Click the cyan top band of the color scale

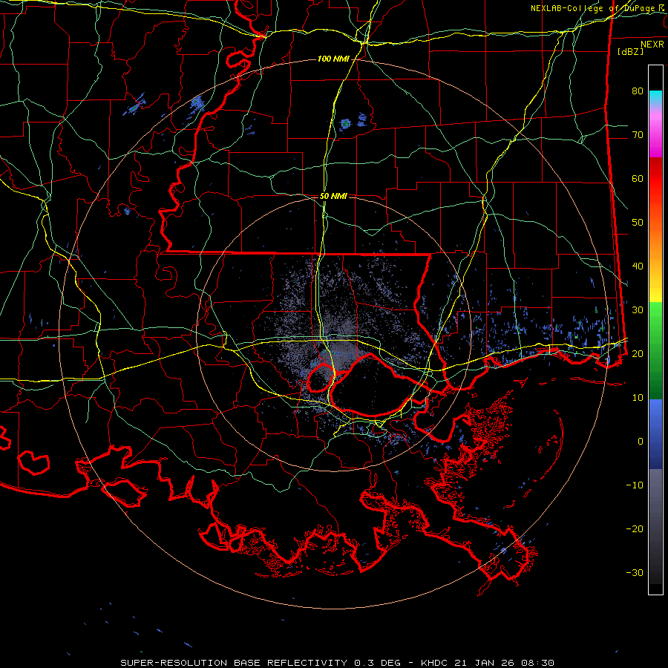[655, 96]
